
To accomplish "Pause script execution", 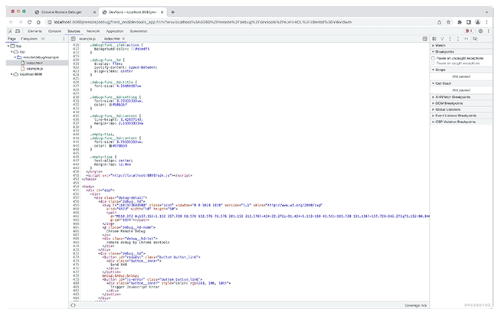I will click(434, 39).
